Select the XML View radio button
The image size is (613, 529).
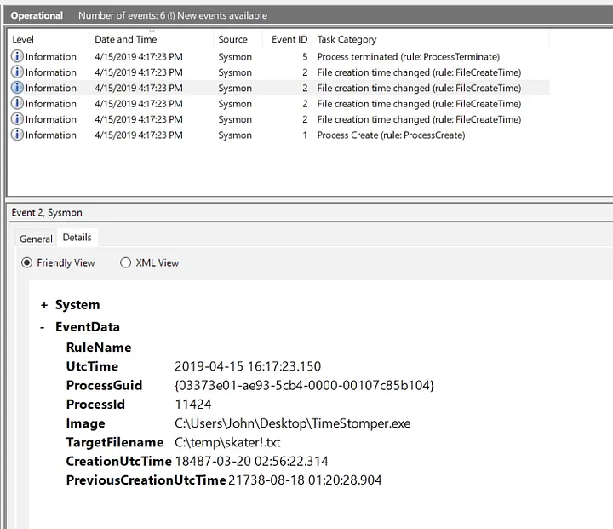coord(126,262)
